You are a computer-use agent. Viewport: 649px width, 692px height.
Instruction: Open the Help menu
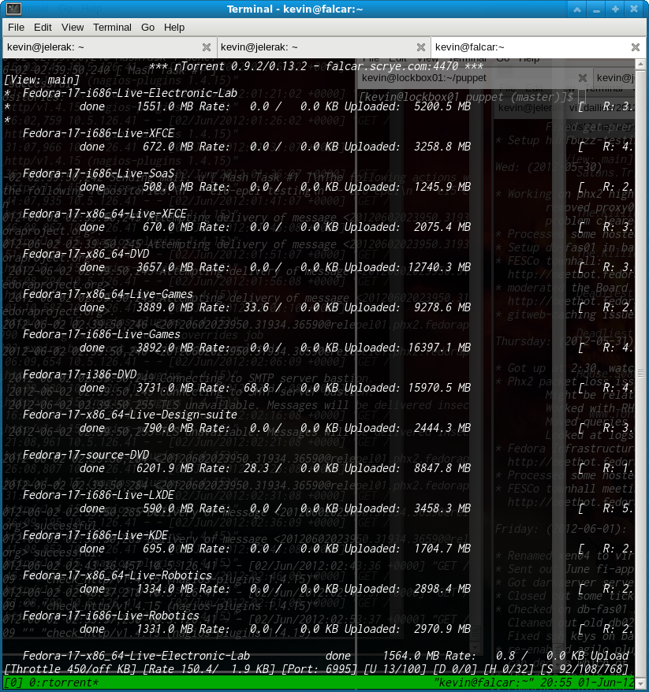click(174, 28)
